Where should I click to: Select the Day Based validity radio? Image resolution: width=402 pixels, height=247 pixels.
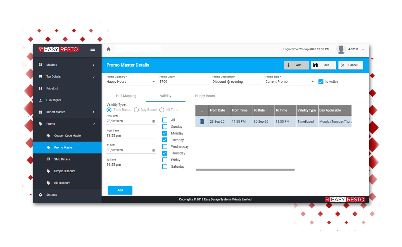click(x=136, y=110)
